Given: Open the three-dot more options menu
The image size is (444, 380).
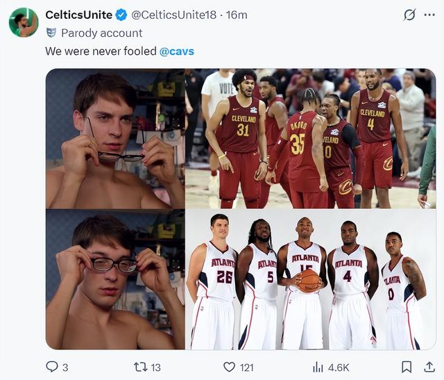Looking at the screenshot, I should coord(429,15).
